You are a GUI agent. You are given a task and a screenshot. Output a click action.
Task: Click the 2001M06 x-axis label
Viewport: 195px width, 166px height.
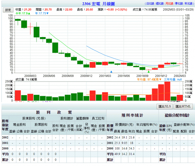[123, 76]
